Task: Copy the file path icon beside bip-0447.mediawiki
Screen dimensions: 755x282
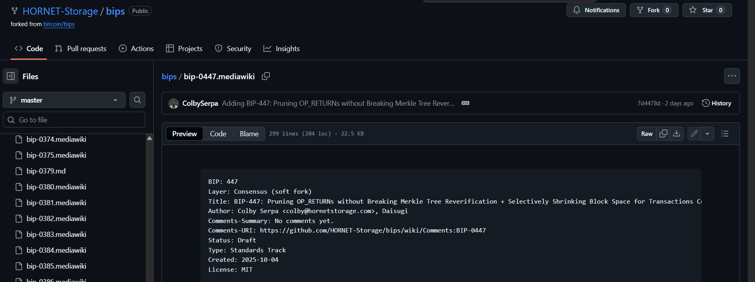Action: pyautogui.click(x=266, y=76)
